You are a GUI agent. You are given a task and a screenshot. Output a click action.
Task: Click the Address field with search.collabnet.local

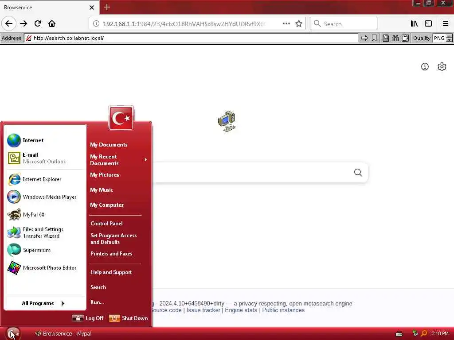[191, 38]
